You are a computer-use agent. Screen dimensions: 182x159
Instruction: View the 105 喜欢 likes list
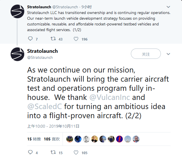[52, 139]
